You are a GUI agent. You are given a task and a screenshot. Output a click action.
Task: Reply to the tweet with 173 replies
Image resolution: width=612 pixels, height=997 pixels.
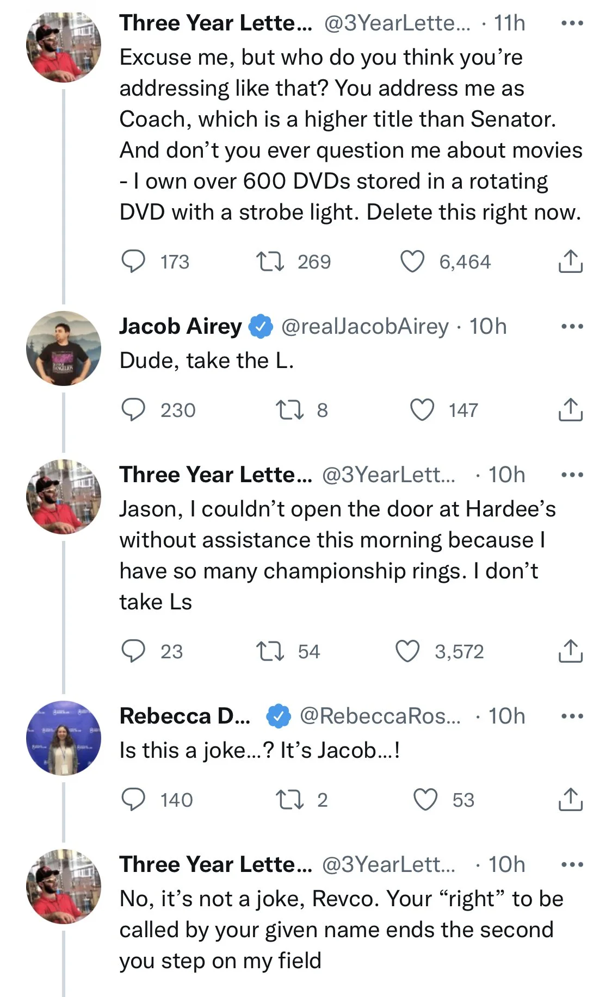pyautogui.click(x=133, y=262)
